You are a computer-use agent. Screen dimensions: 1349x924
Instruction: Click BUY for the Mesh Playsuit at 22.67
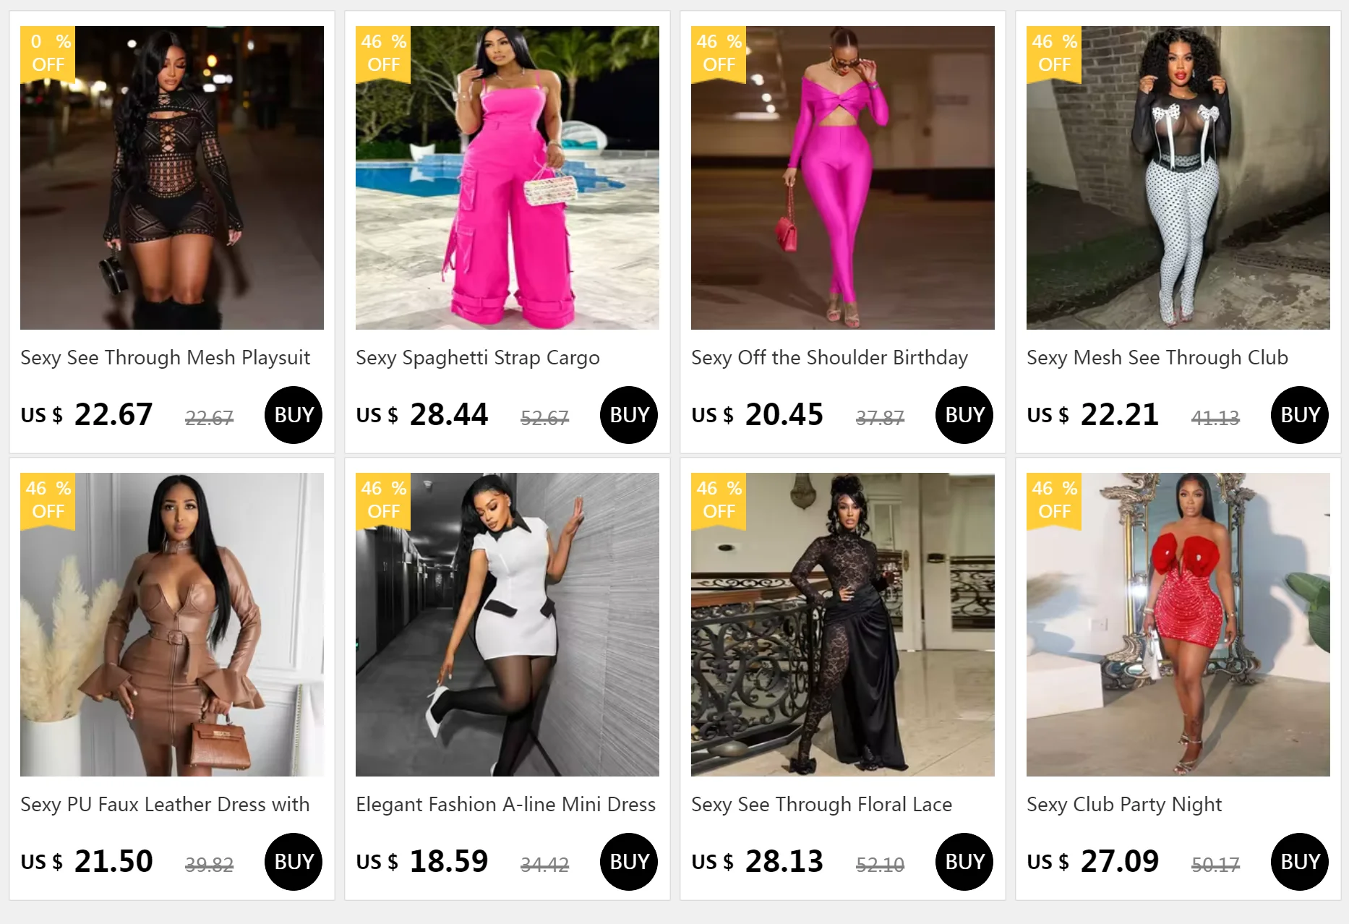point(294,415)
